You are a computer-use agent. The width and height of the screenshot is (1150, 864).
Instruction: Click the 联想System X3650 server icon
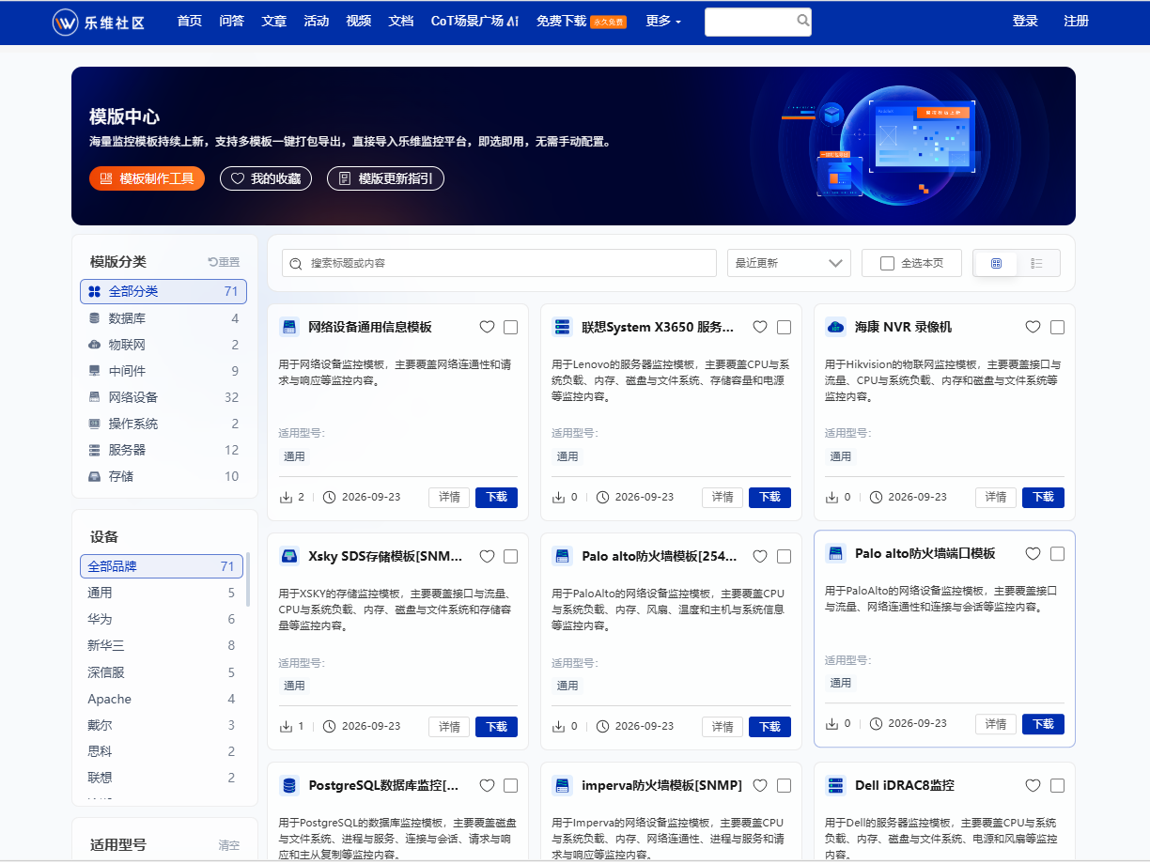pos(562,327)
